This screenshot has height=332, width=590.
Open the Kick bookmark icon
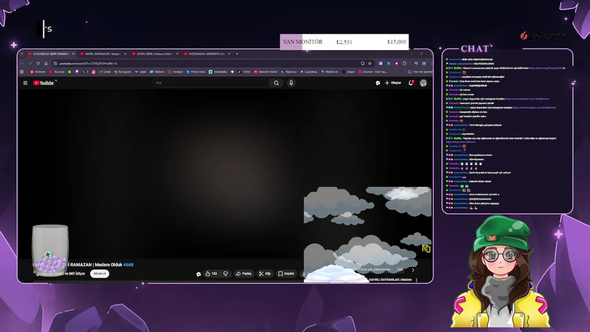(70, 71)
